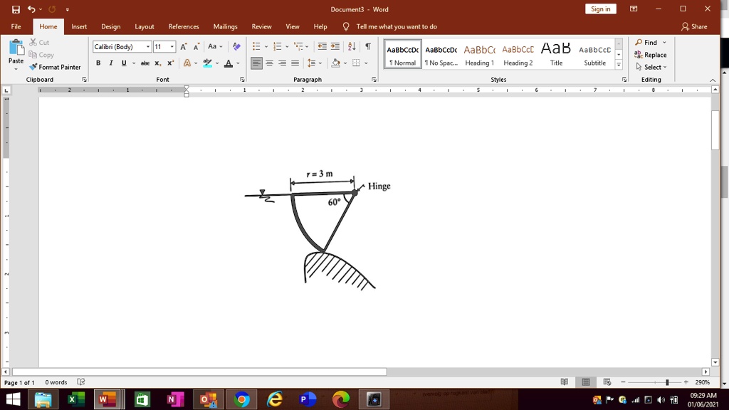Expand the Styles gallery more arrow
Screen dimensions: 729x410
coord(619,65)
